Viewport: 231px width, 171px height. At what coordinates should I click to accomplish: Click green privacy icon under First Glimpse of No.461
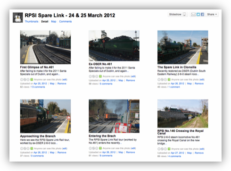32,79
